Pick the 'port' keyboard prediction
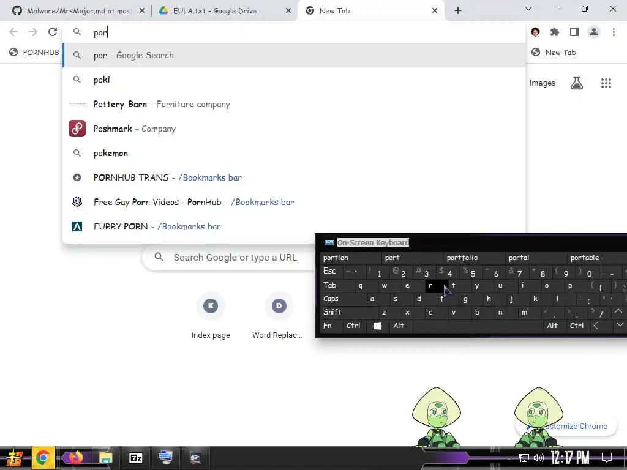Screen dimensions: 627x470 (x=412, y=258)
